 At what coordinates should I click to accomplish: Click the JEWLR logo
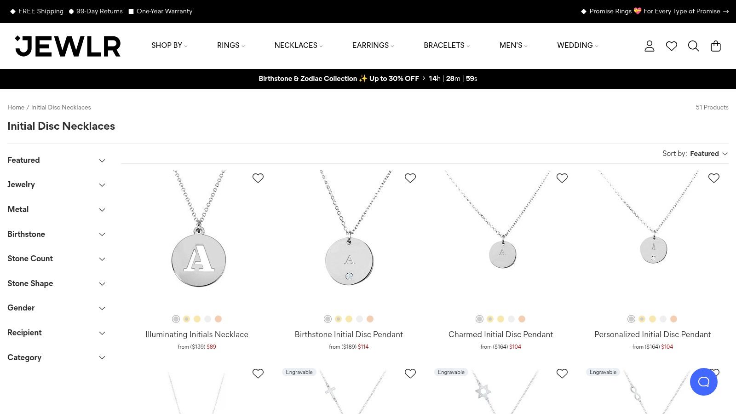(68, 46)
